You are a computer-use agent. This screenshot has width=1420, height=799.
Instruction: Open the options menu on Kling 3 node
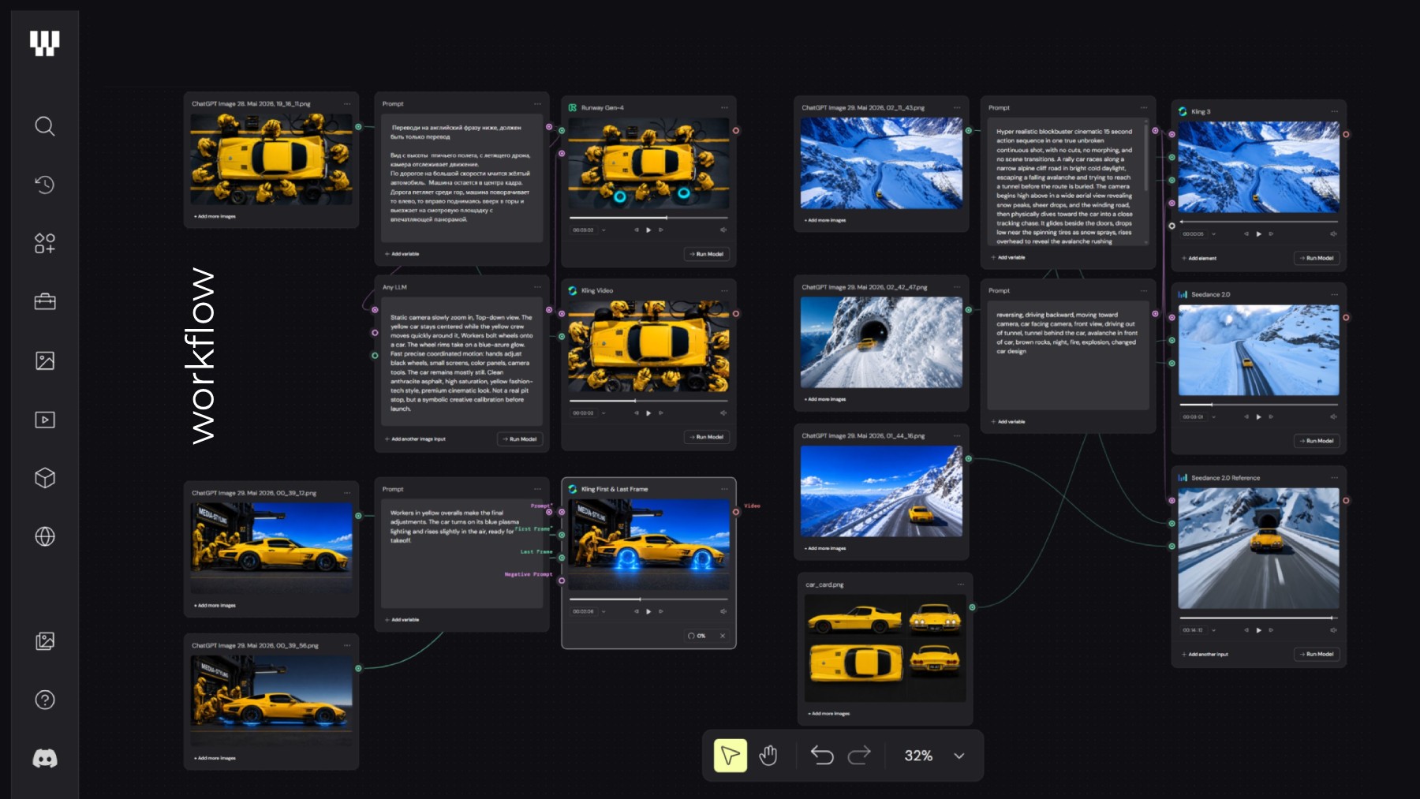[x=1334, y=112]
